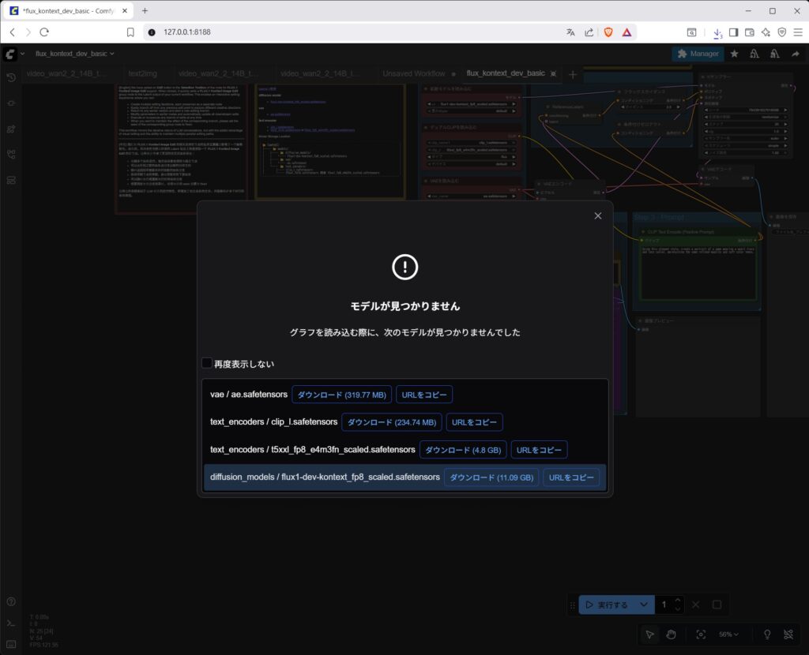Download the vae ae.safetensors model
Image resolution: width=809 pixels, height=655 pixels.
pos(341,395)
